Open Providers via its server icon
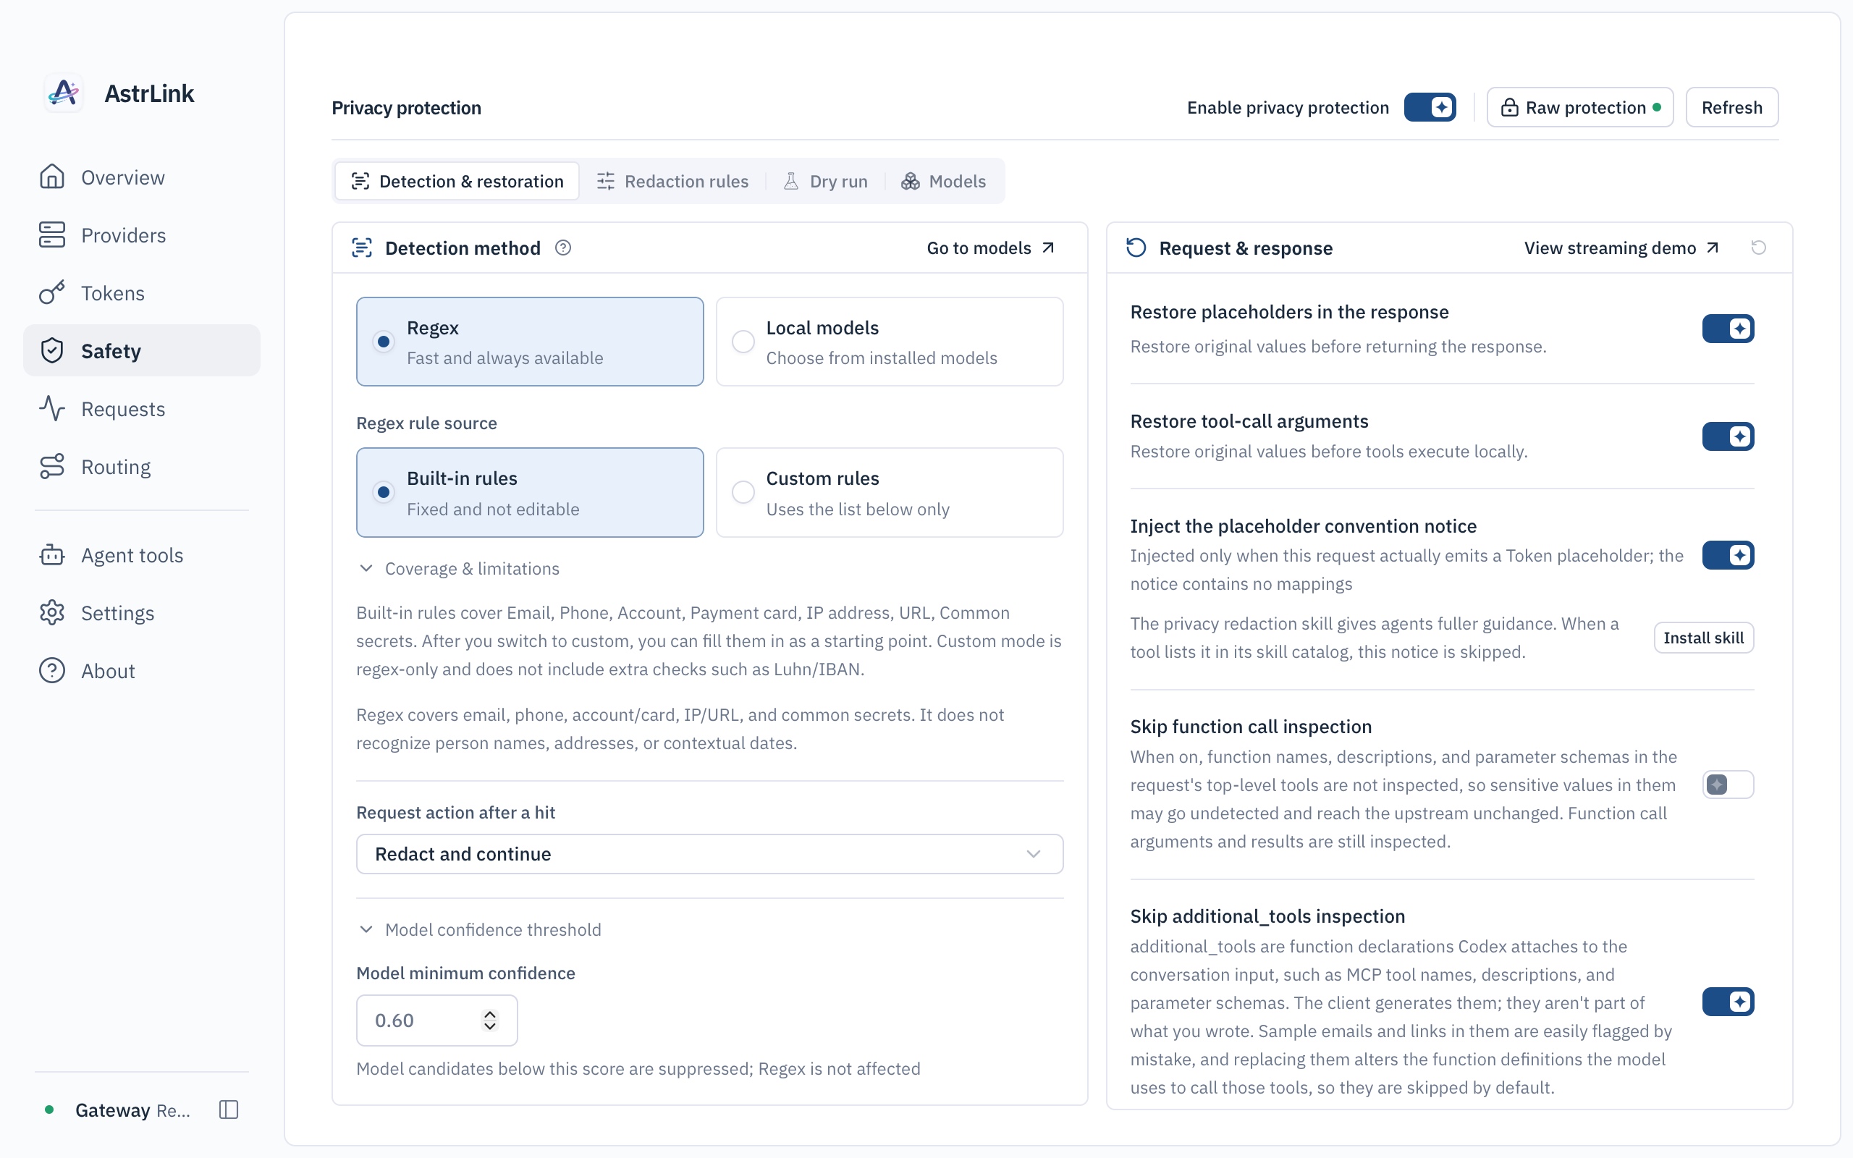This screenshot has height=1158, width=1853. (x=52, y=235)
